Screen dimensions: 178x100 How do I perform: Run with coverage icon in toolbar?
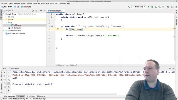(156, 7)
